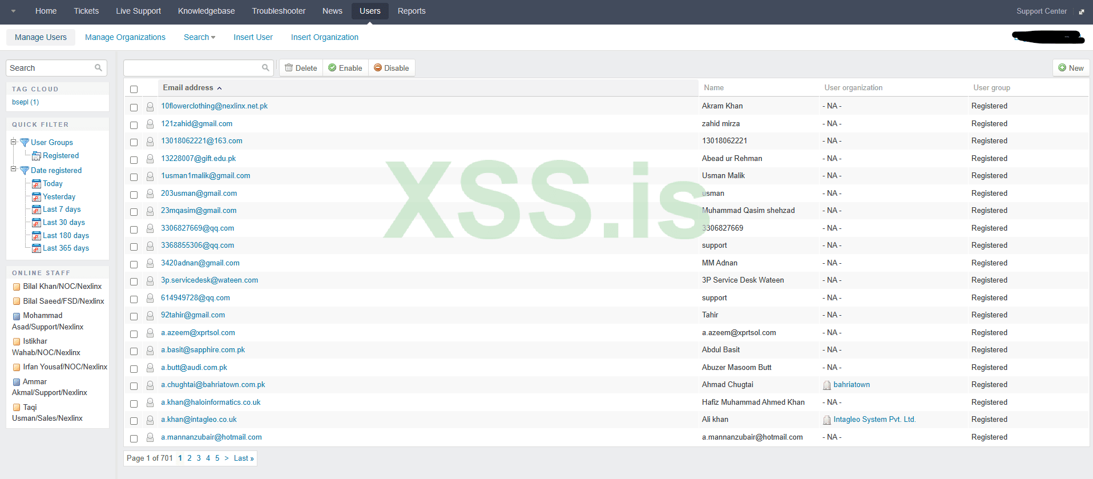Click the calendar icon beside Last 180 days

[x=37, y=236]
